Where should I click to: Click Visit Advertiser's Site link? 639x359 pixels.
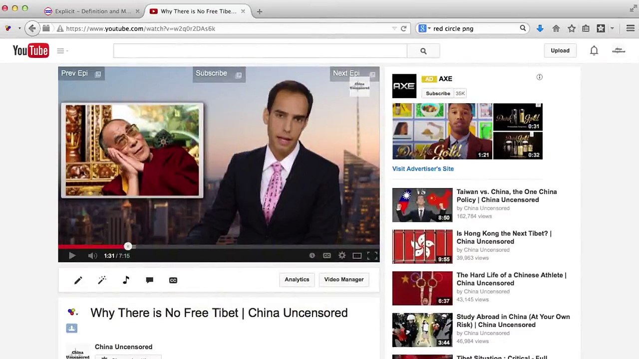pos(423,169)
